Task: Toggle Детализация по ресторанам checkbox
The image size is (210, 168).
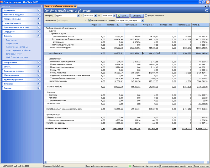Action: 90,20
